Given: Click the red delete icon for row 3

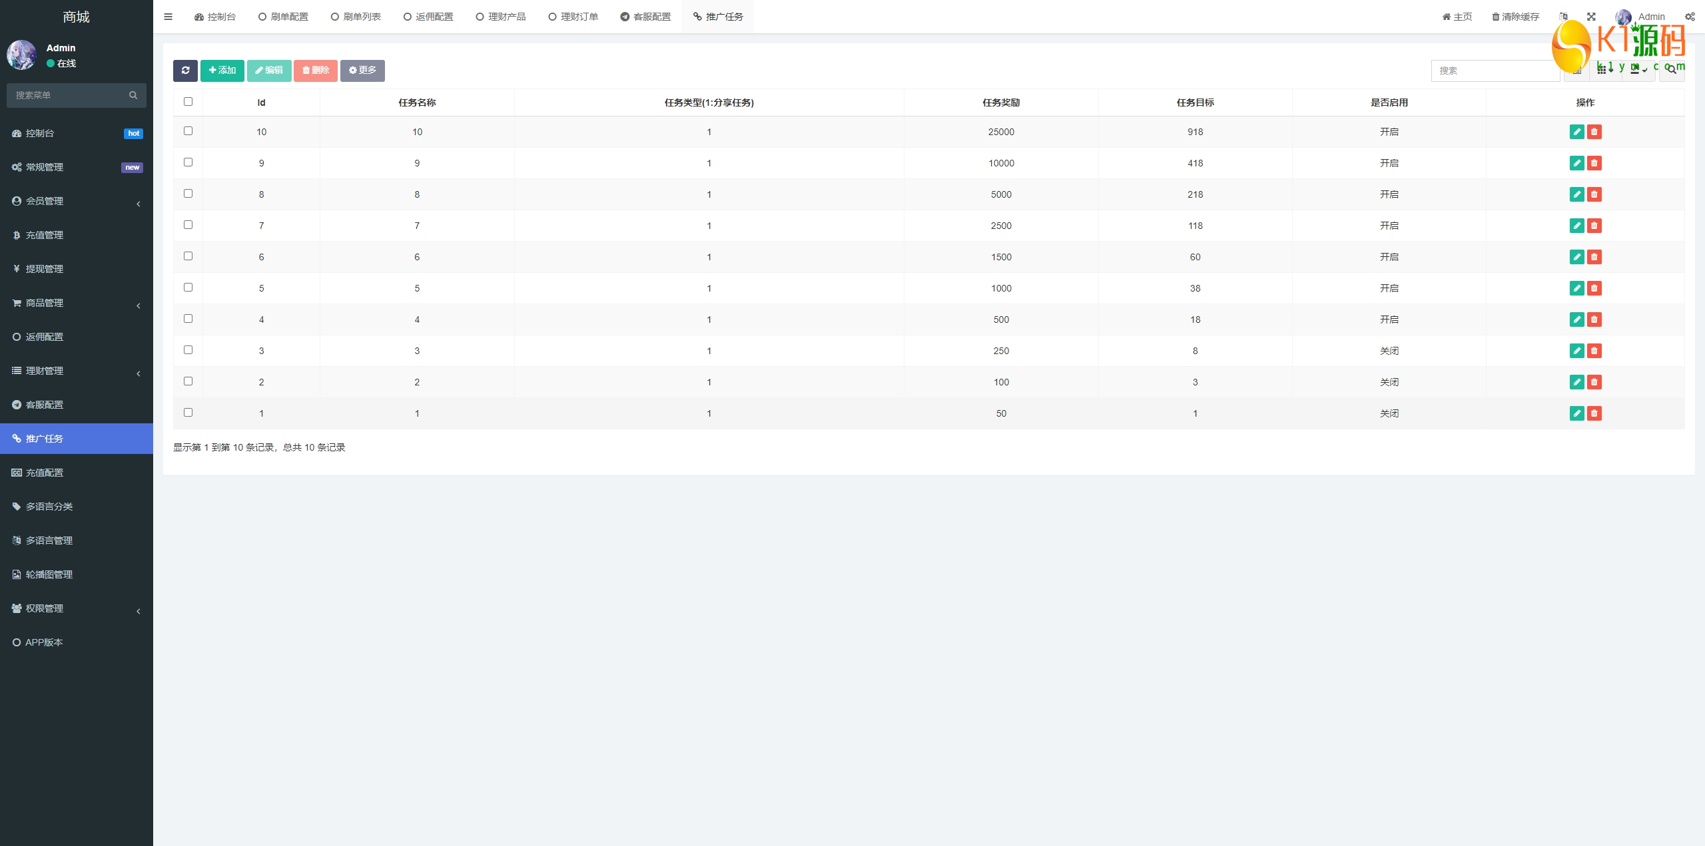Looking at the screenshot, I should click(1594, 351).
